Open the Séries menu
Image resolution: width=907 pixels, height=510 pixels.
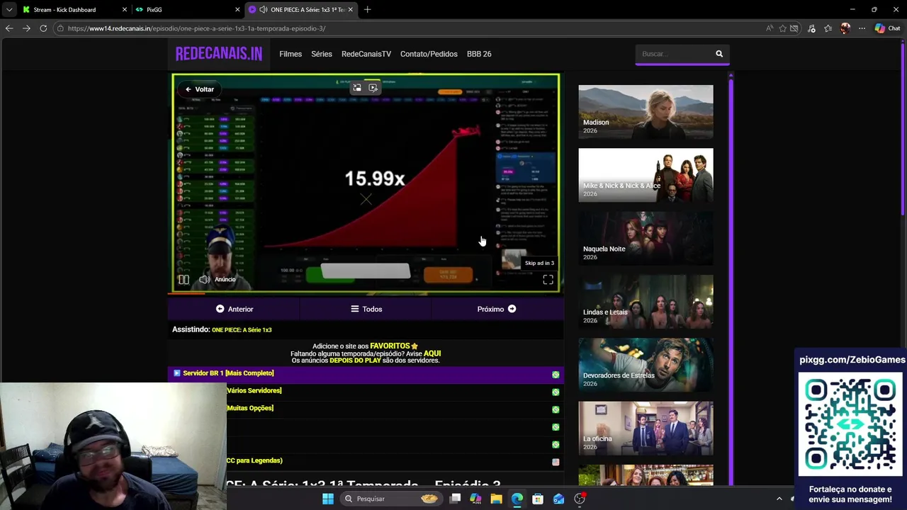click(322, 54)
